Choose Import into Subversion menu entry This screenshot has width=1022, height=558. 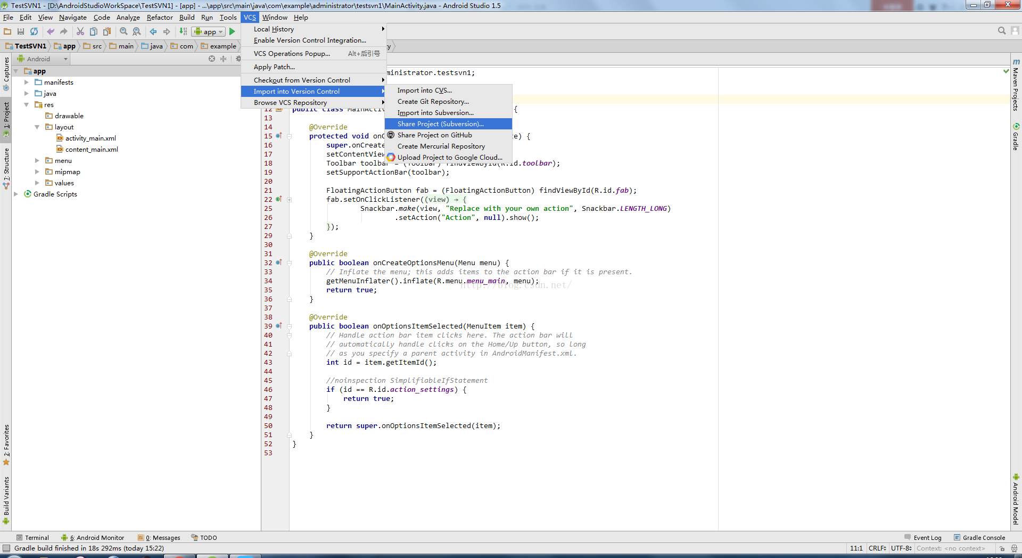[x=448, y=112]
